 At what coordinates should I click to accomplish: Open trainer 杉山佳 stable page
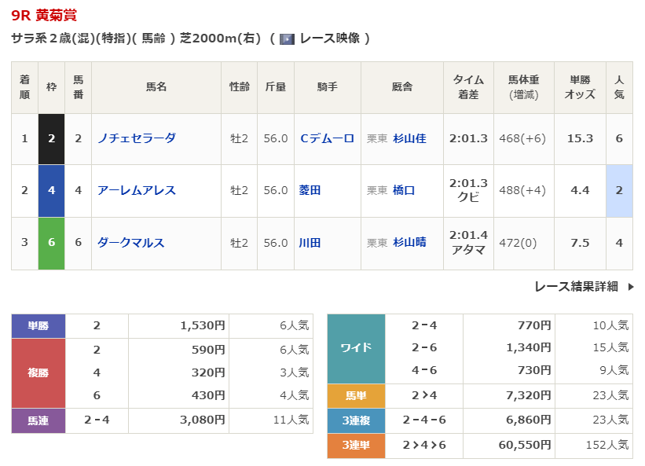409,138
